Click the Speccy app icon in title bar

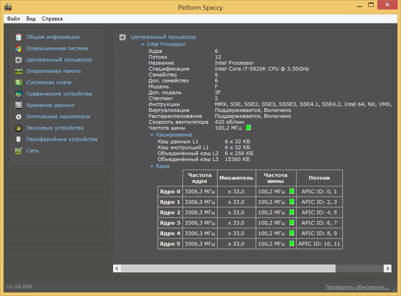point(8,7)
